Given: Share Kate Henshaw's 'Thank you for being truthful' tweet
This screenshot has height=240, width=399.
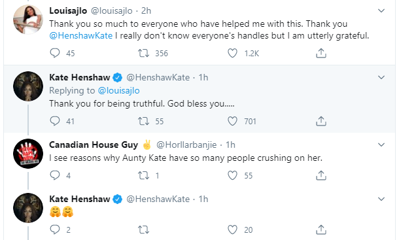Looking at the screenshot, I should tap(321, 121).
